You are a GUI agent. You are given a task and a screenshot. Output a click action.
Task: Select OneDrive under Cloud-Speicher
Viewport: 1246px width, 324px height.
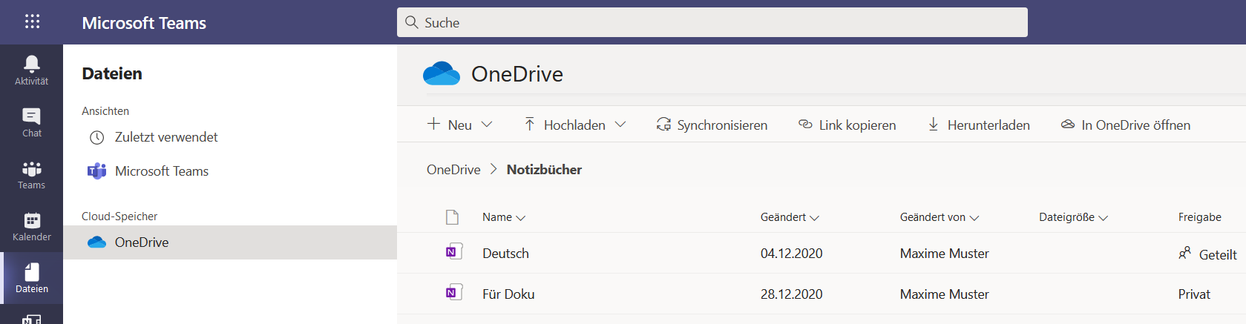point(230,242)
